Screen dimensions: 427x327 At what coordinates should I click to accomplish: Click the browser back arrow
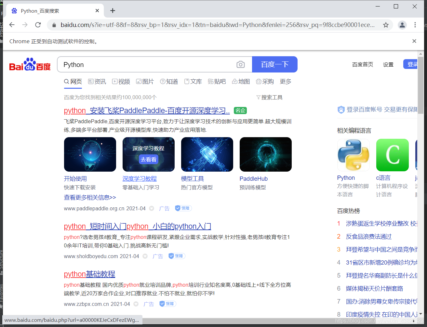point(12,25)
